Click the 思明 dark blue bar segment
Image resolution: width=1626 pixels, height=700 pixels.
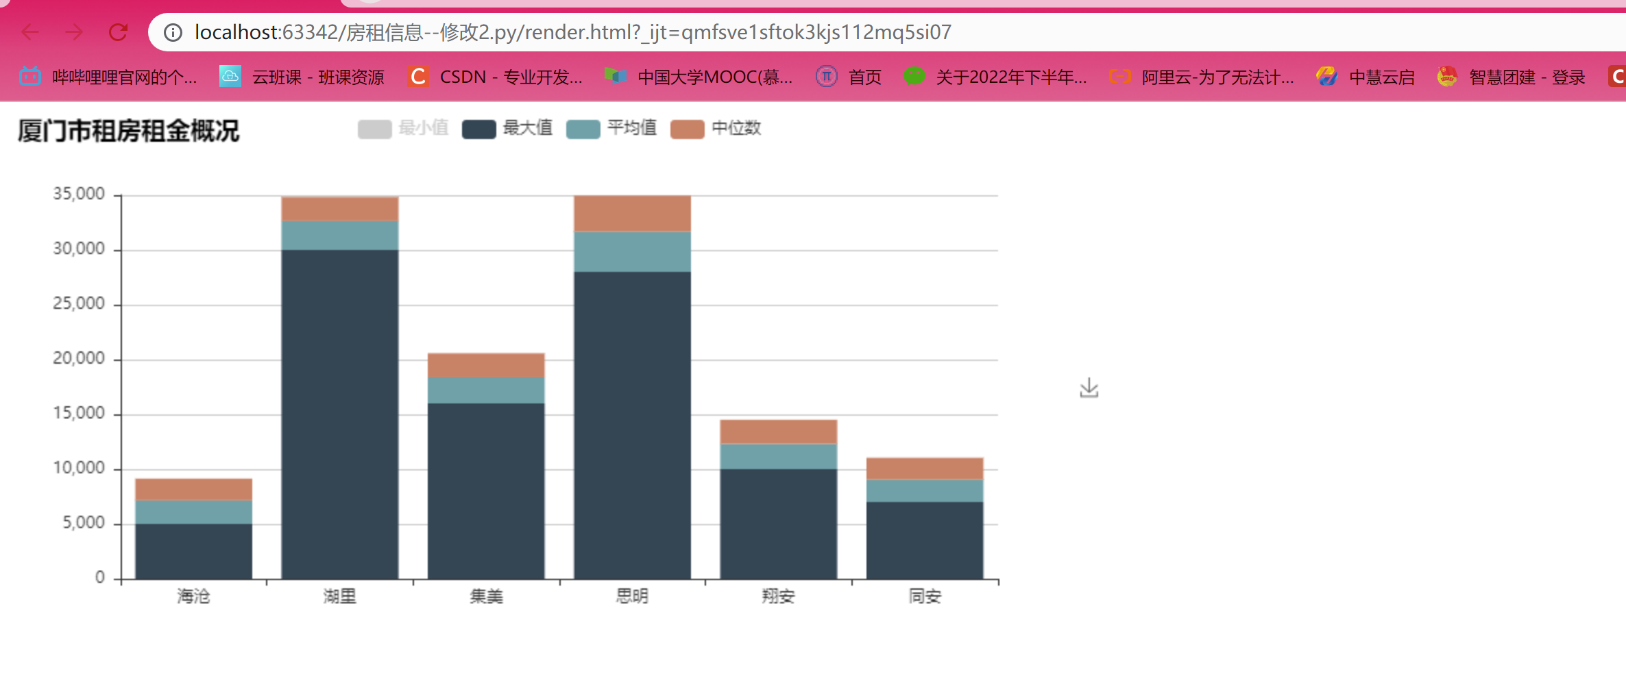pyautogui.click(x=632, y=425)
